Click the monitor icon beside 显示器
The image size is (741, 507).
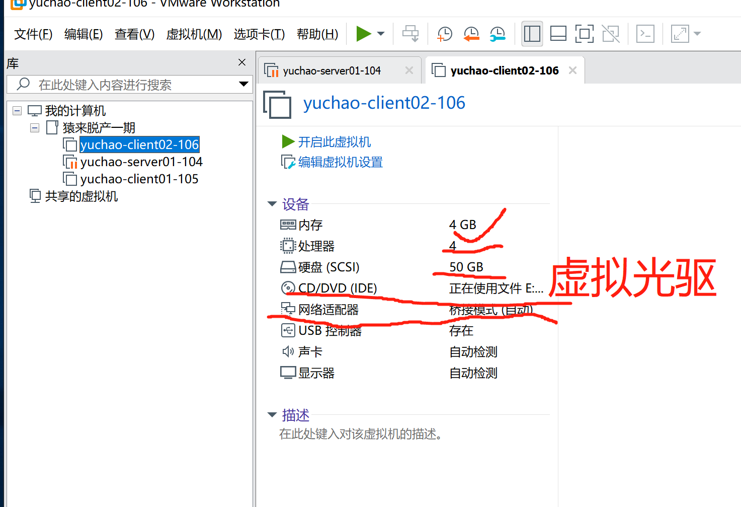(288, 373)
